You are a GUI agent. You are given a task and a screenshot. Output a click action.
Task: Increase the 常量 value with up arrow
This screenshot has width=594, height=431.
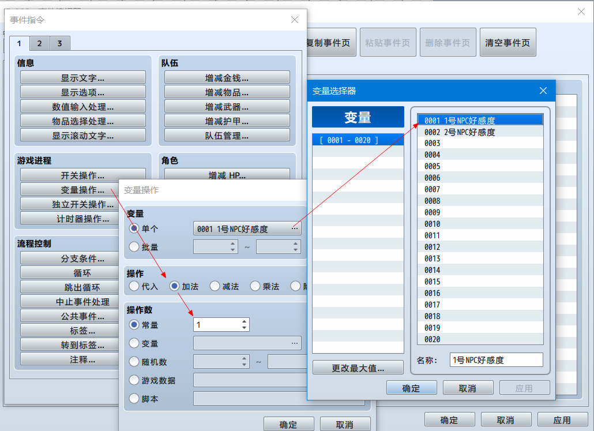coord(245,321)
